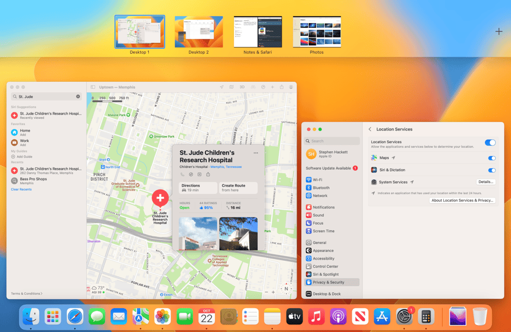Select Bass Pro Shops in Recents
Screen dimensions: 511x332
46,181
